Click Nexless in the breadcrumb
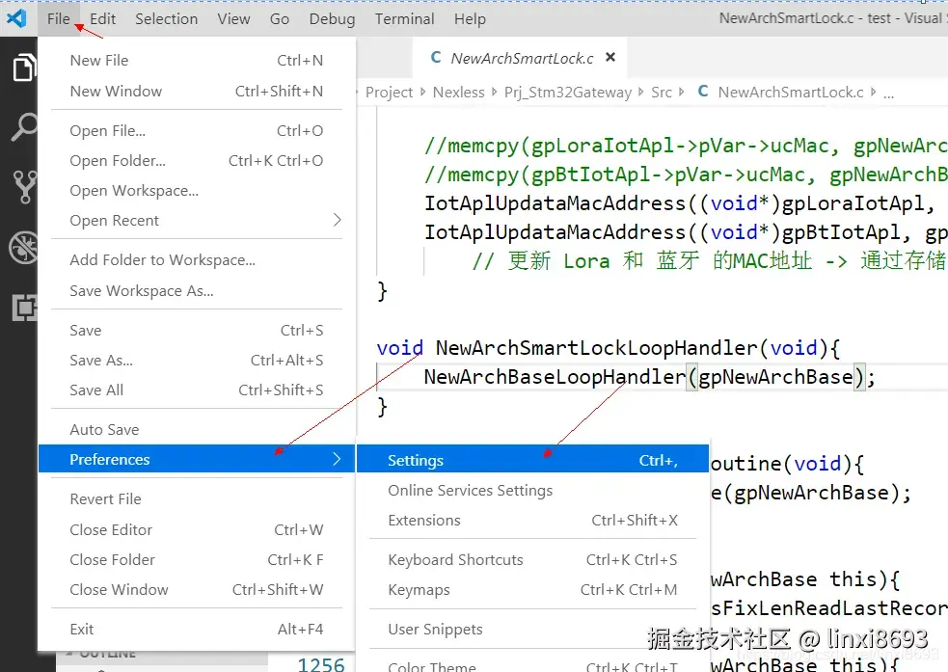The width and height of the screenshot is (948, 672). [x=458, y=92]
